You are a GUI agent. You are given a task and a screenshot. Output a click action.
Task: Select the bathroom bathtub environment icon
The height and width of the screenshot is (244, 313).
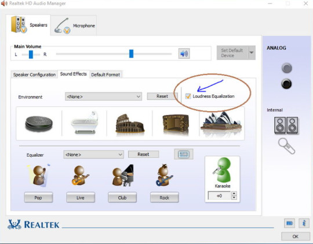[x=85, y=123]
